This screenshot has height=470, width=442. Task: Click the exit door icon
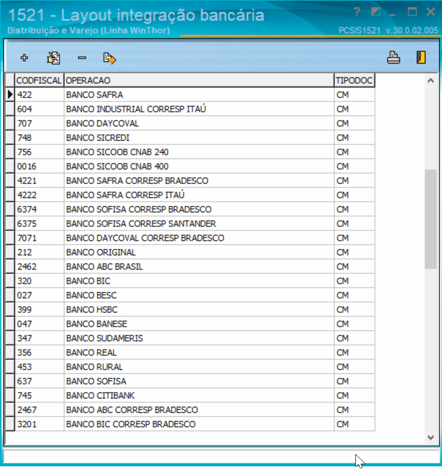[x=421, y=57]
